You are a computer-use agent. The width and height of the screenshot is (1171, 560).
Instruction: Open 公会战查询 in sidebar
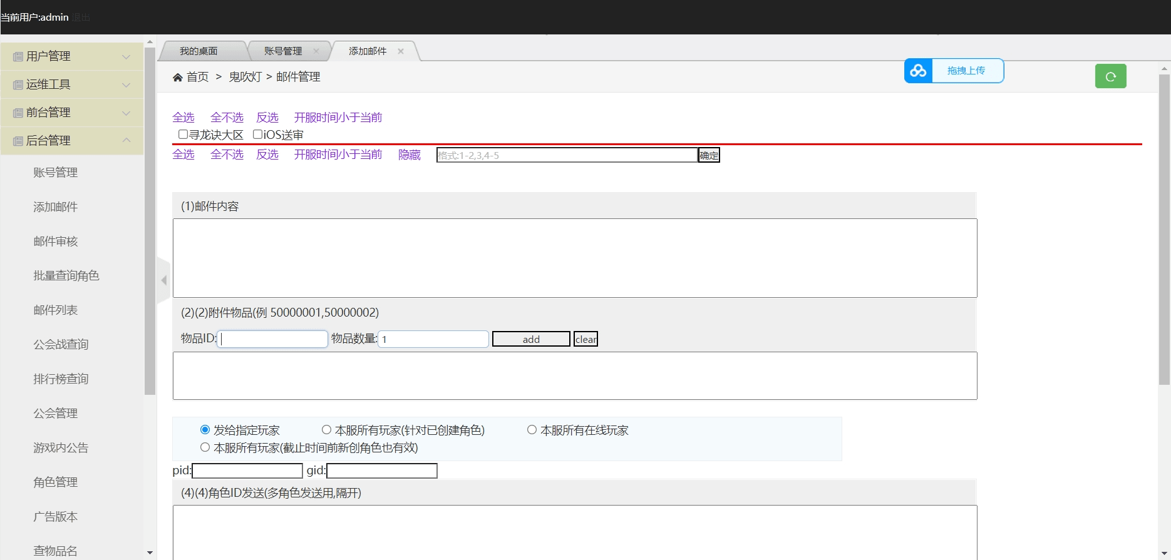pyautogui.click(x=61, y=345)
